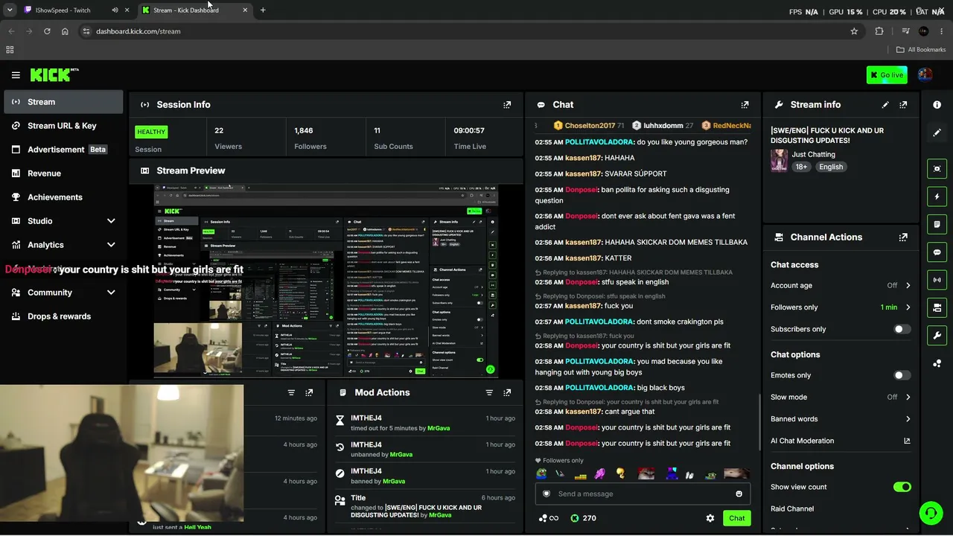
Task: Open Banned words settings chevron
Action: click(x=908, y=419)
